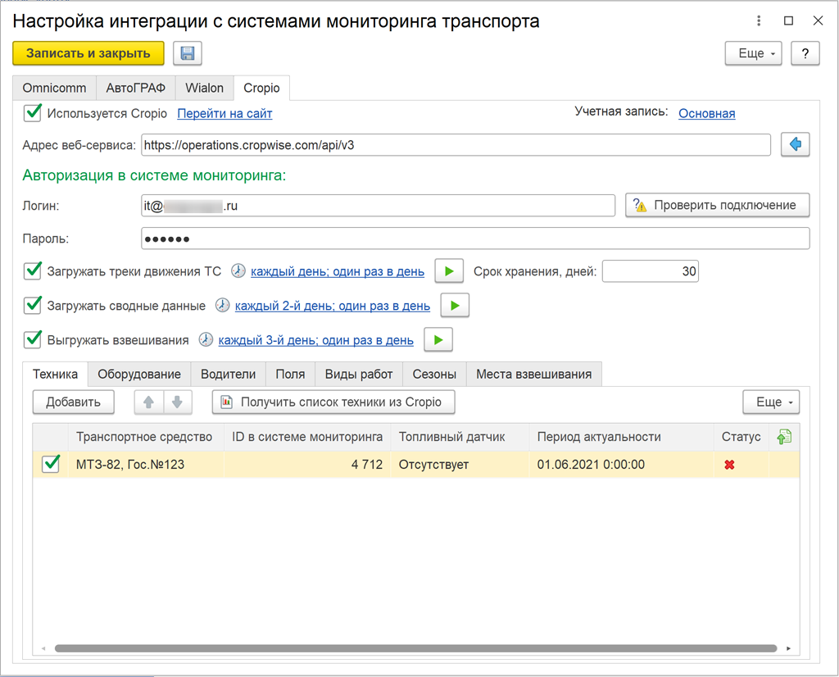Viewport: 839px width, 677px height.
Task: Click the green export icon in table header
Action: 784,437
